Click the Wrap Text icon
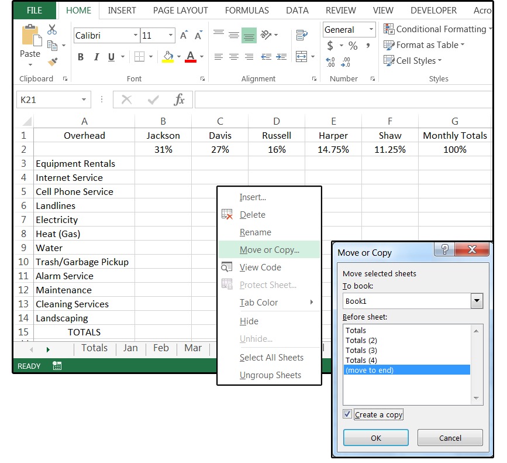 (x=301, y=35)
